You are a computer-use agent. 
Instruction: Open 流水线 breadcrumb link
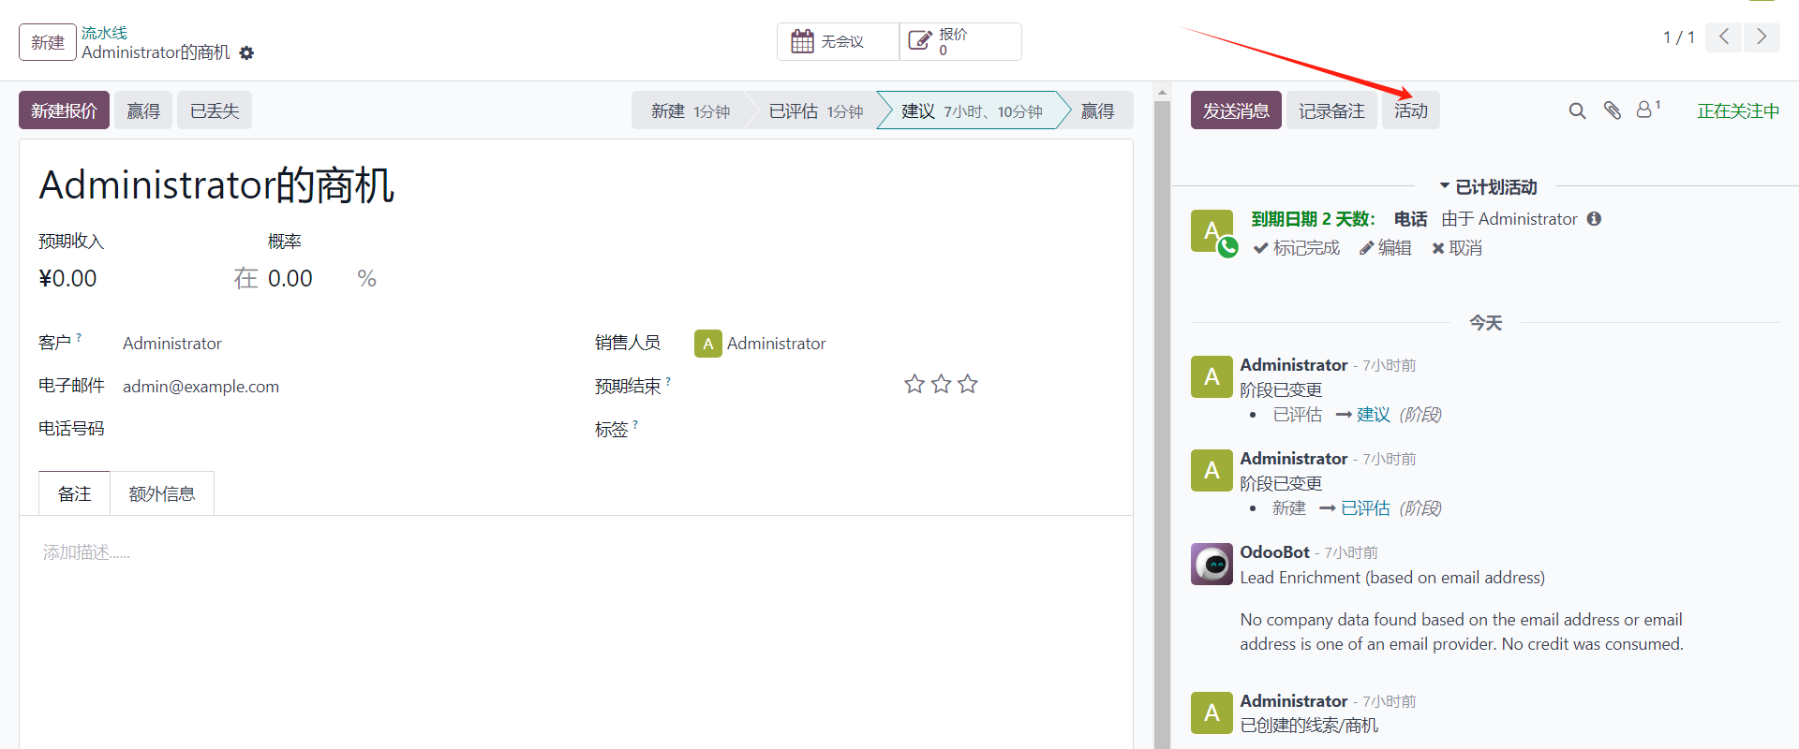[104, 33]
